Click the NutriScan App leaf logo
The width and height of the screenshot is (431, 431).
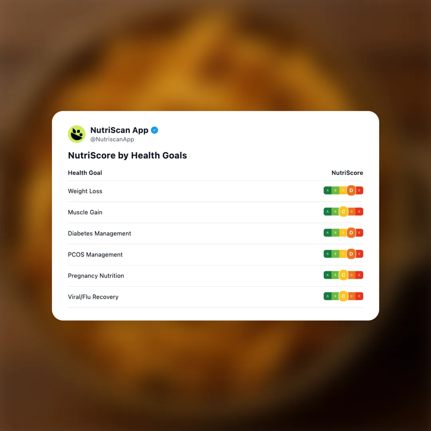[x=77, y=134]
